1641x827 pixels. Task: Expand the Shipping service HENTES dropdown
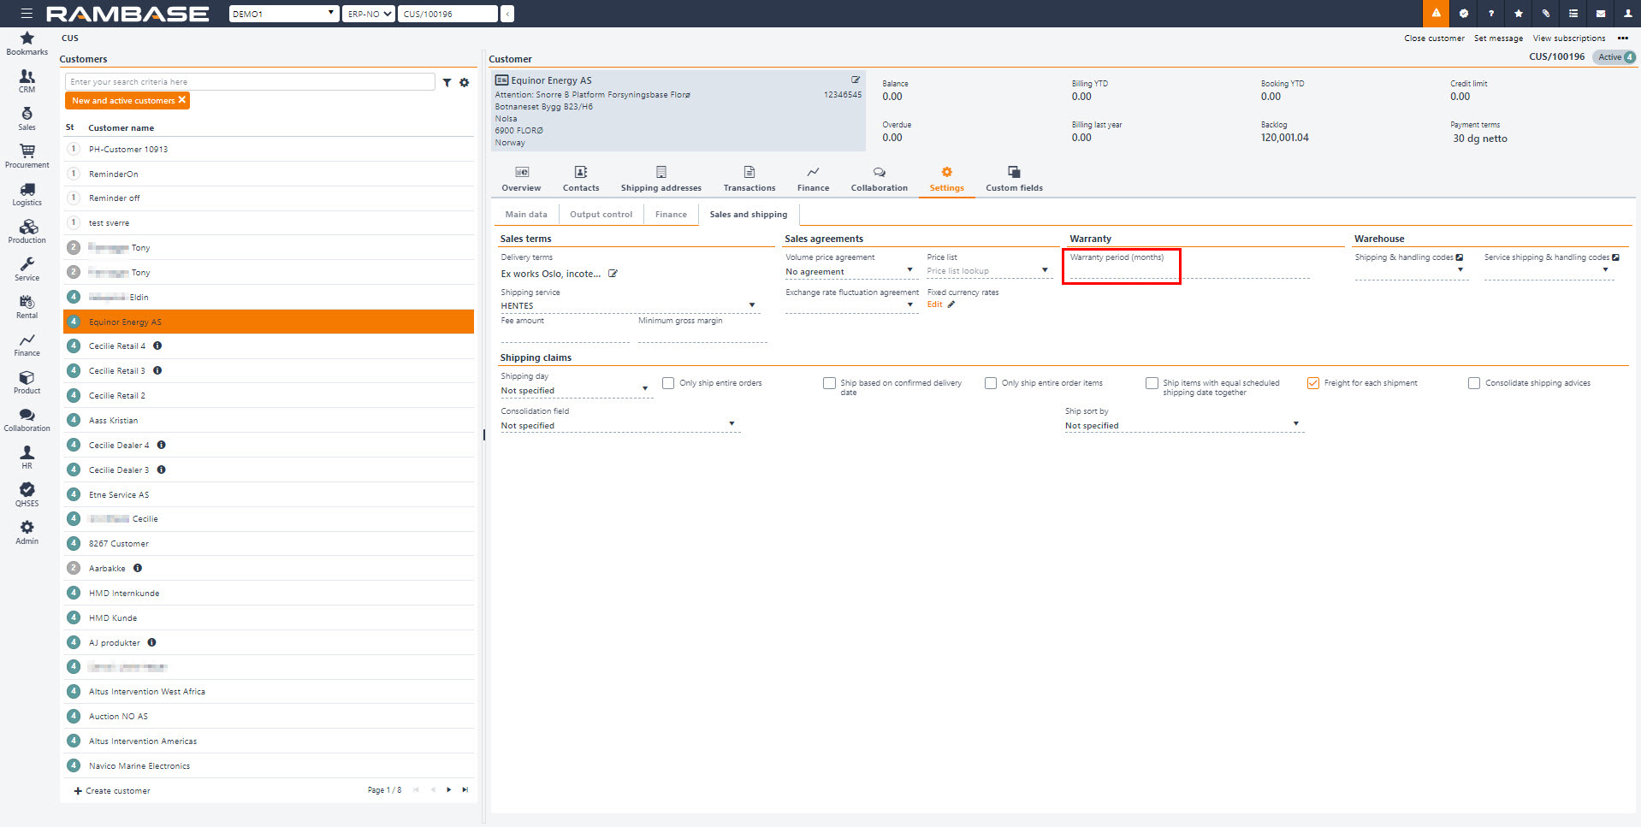[x=751, y=305]
